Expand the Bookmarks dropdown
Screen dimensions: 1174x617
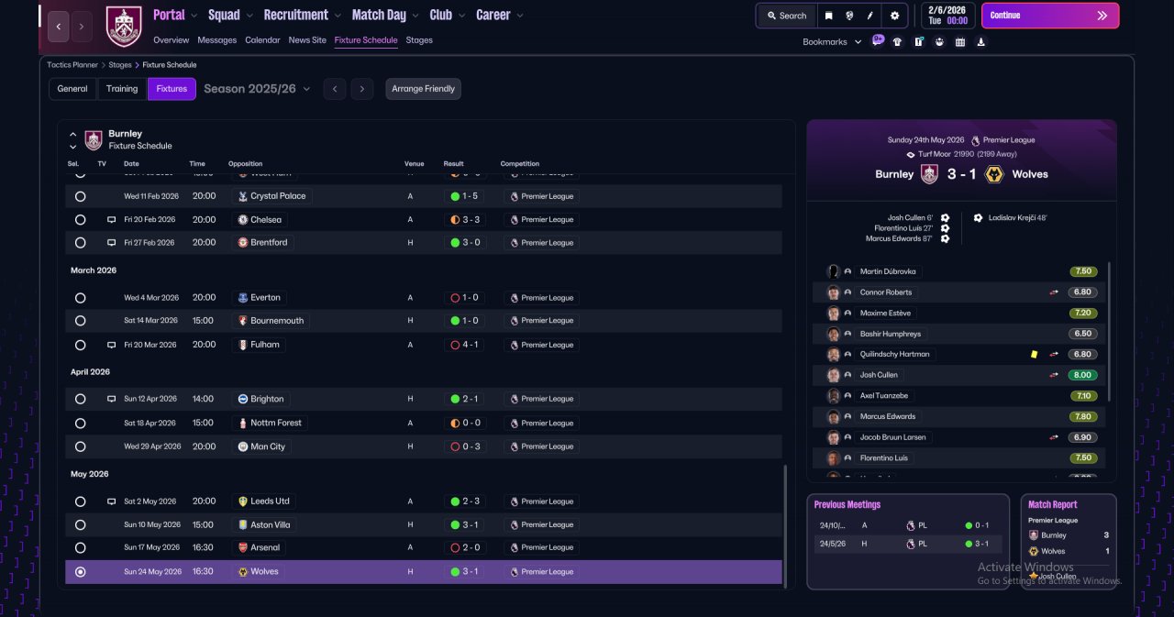(x=832, y=42)
